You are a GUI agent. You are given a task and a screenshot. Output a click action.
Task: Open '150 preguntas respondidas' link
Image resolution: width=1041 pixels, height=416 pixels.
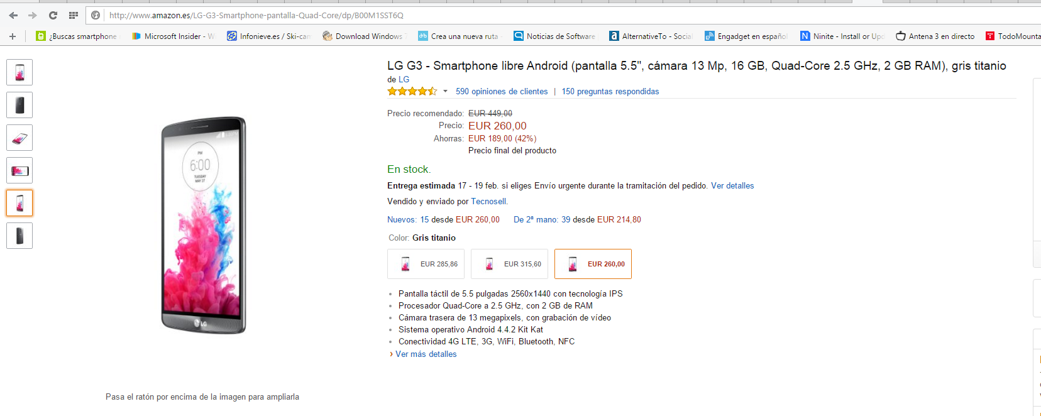(610, 92)
